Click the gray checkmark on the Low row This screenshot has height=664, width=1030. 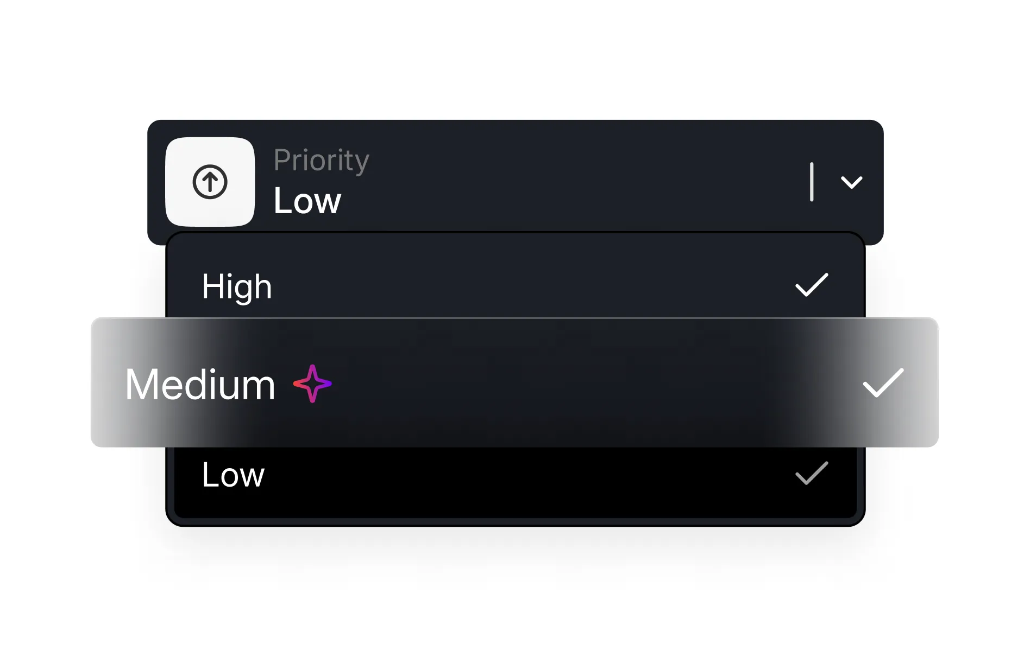(812, 473)
